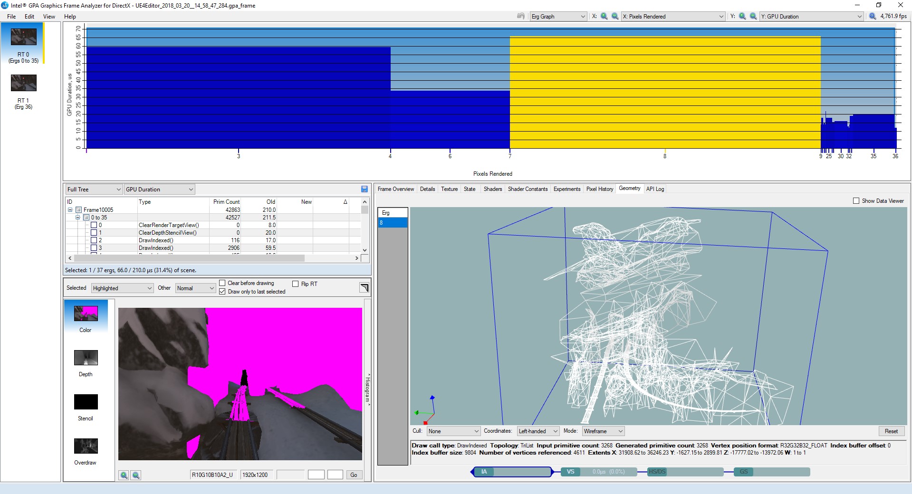Select Erg 8 in the geometry list

tap(393, 223)
